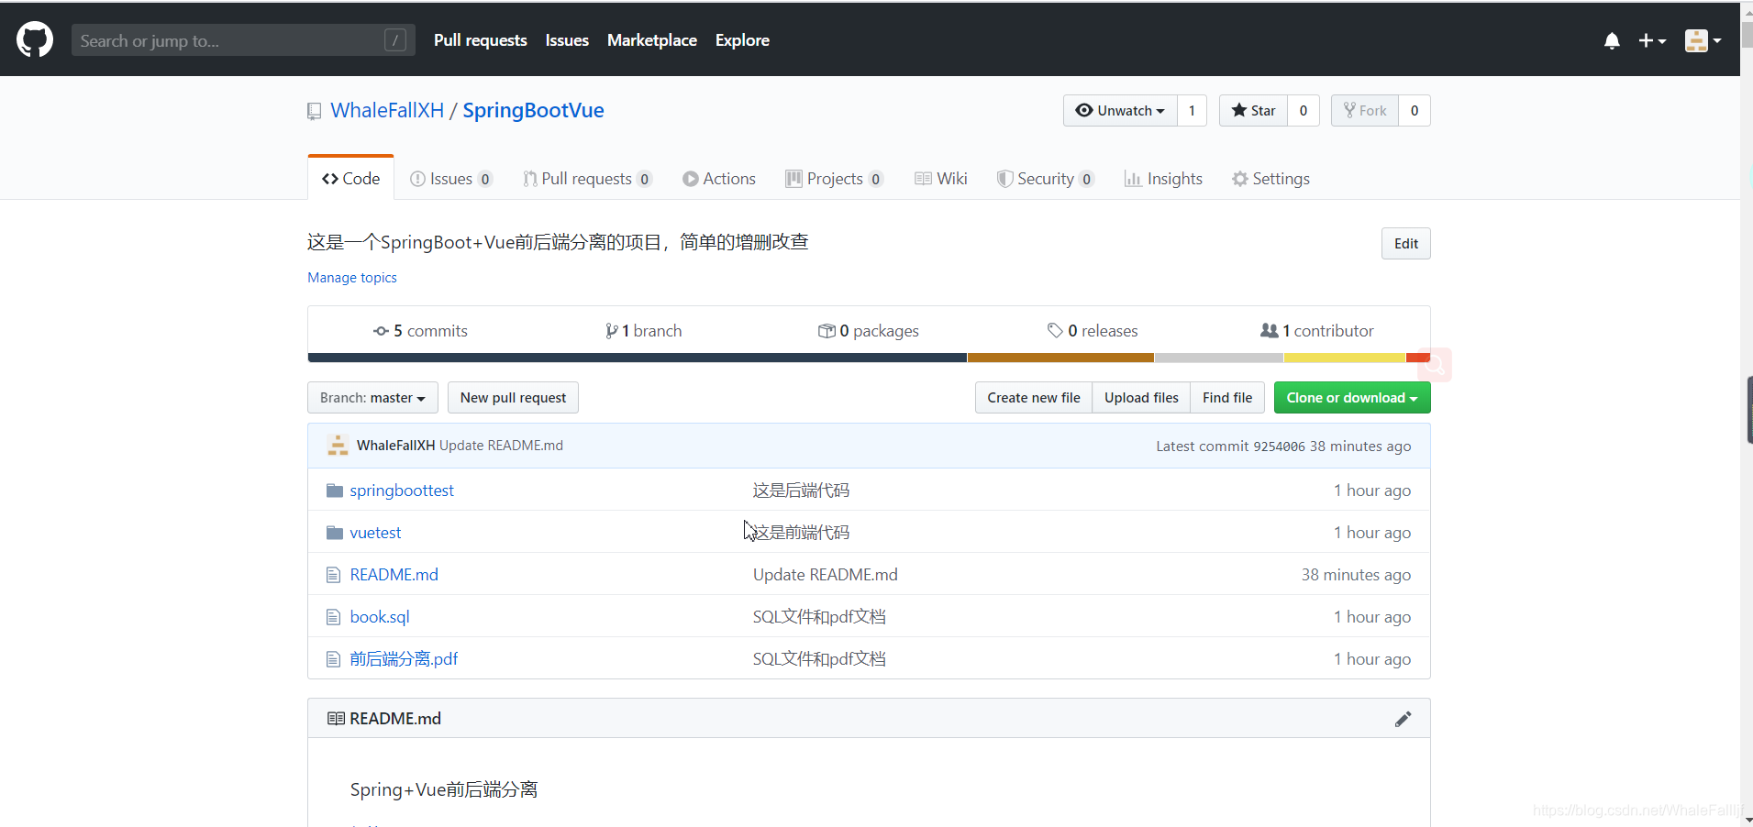This screenshot has width=1753, height=827.
Task: Open the book.sql file
Action: (x=380, y=617)
